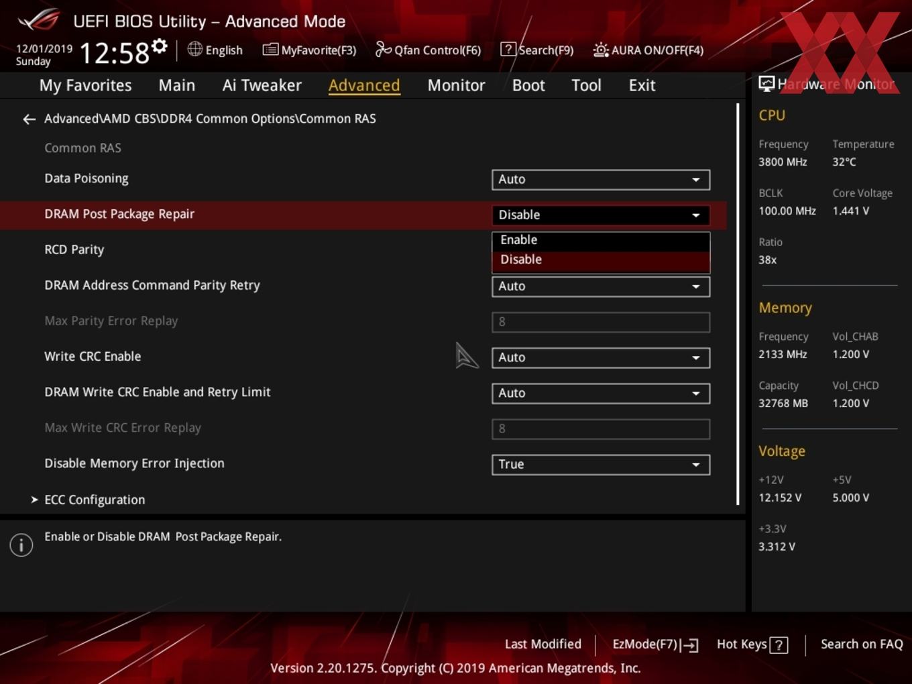Click the CPU frequency 3800 MHz value
Image resolution: width=912 pixels, height=684 pixels.
click(783, 162)
